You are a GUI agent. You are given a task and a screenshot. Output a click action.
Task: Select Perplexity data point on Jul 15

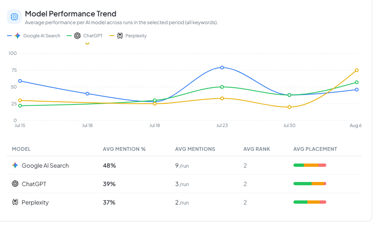tap(20, 100)
